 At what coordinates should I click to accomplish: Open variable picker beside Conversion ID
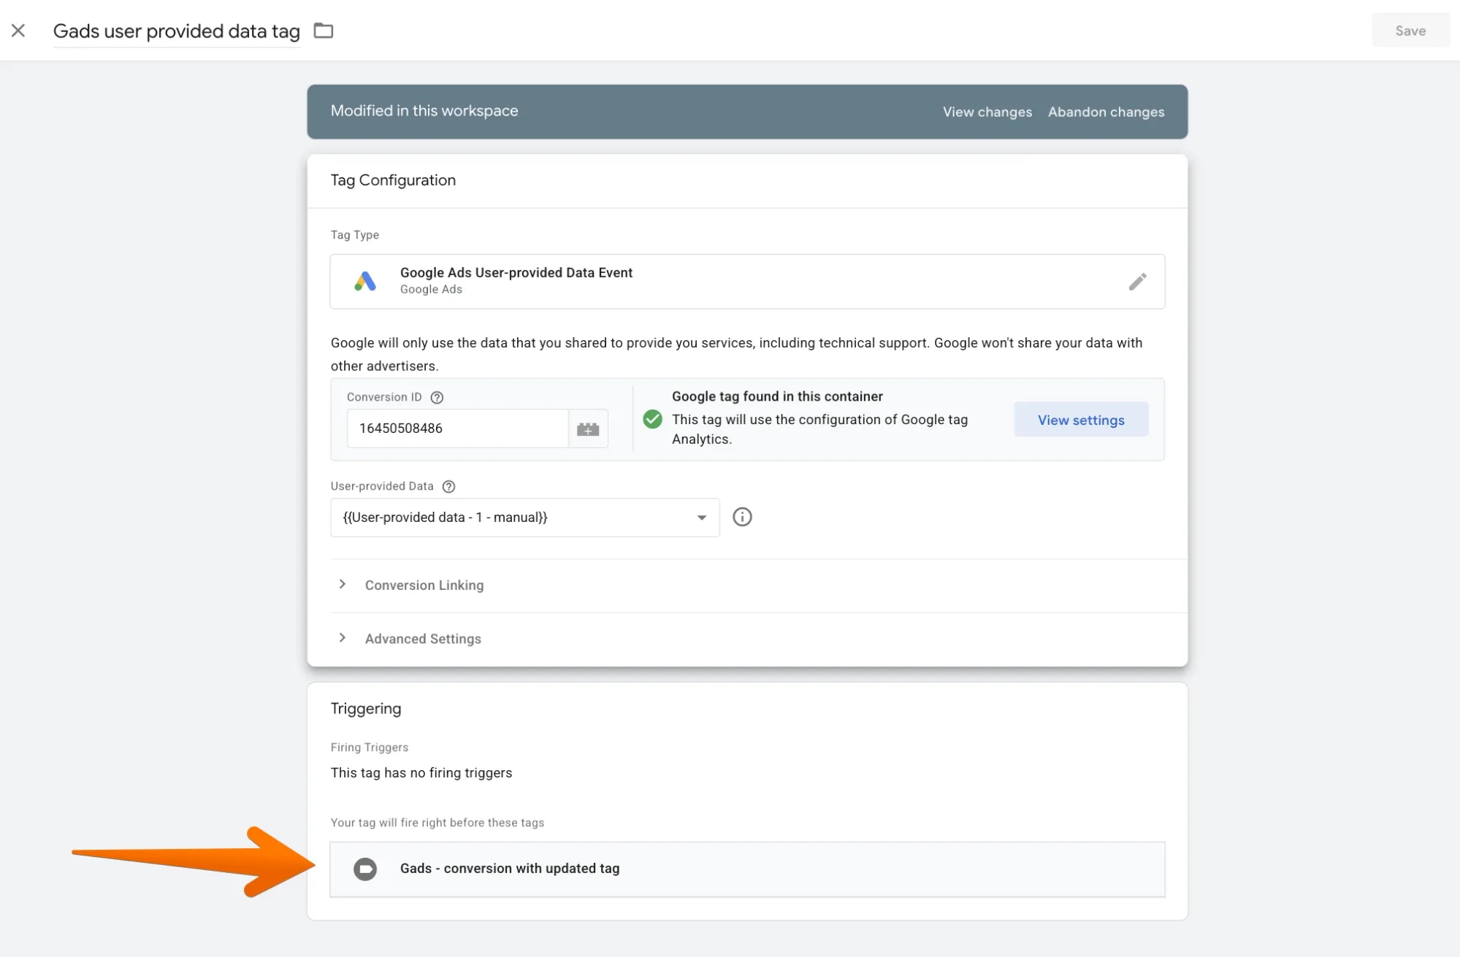point(588,429)
